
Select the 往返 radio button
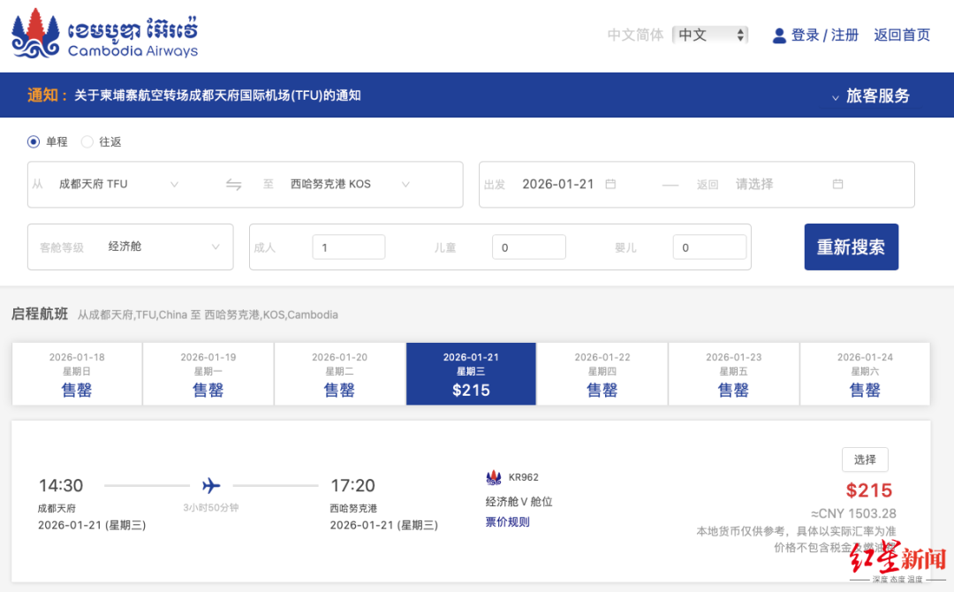click(x=87, y=141)
